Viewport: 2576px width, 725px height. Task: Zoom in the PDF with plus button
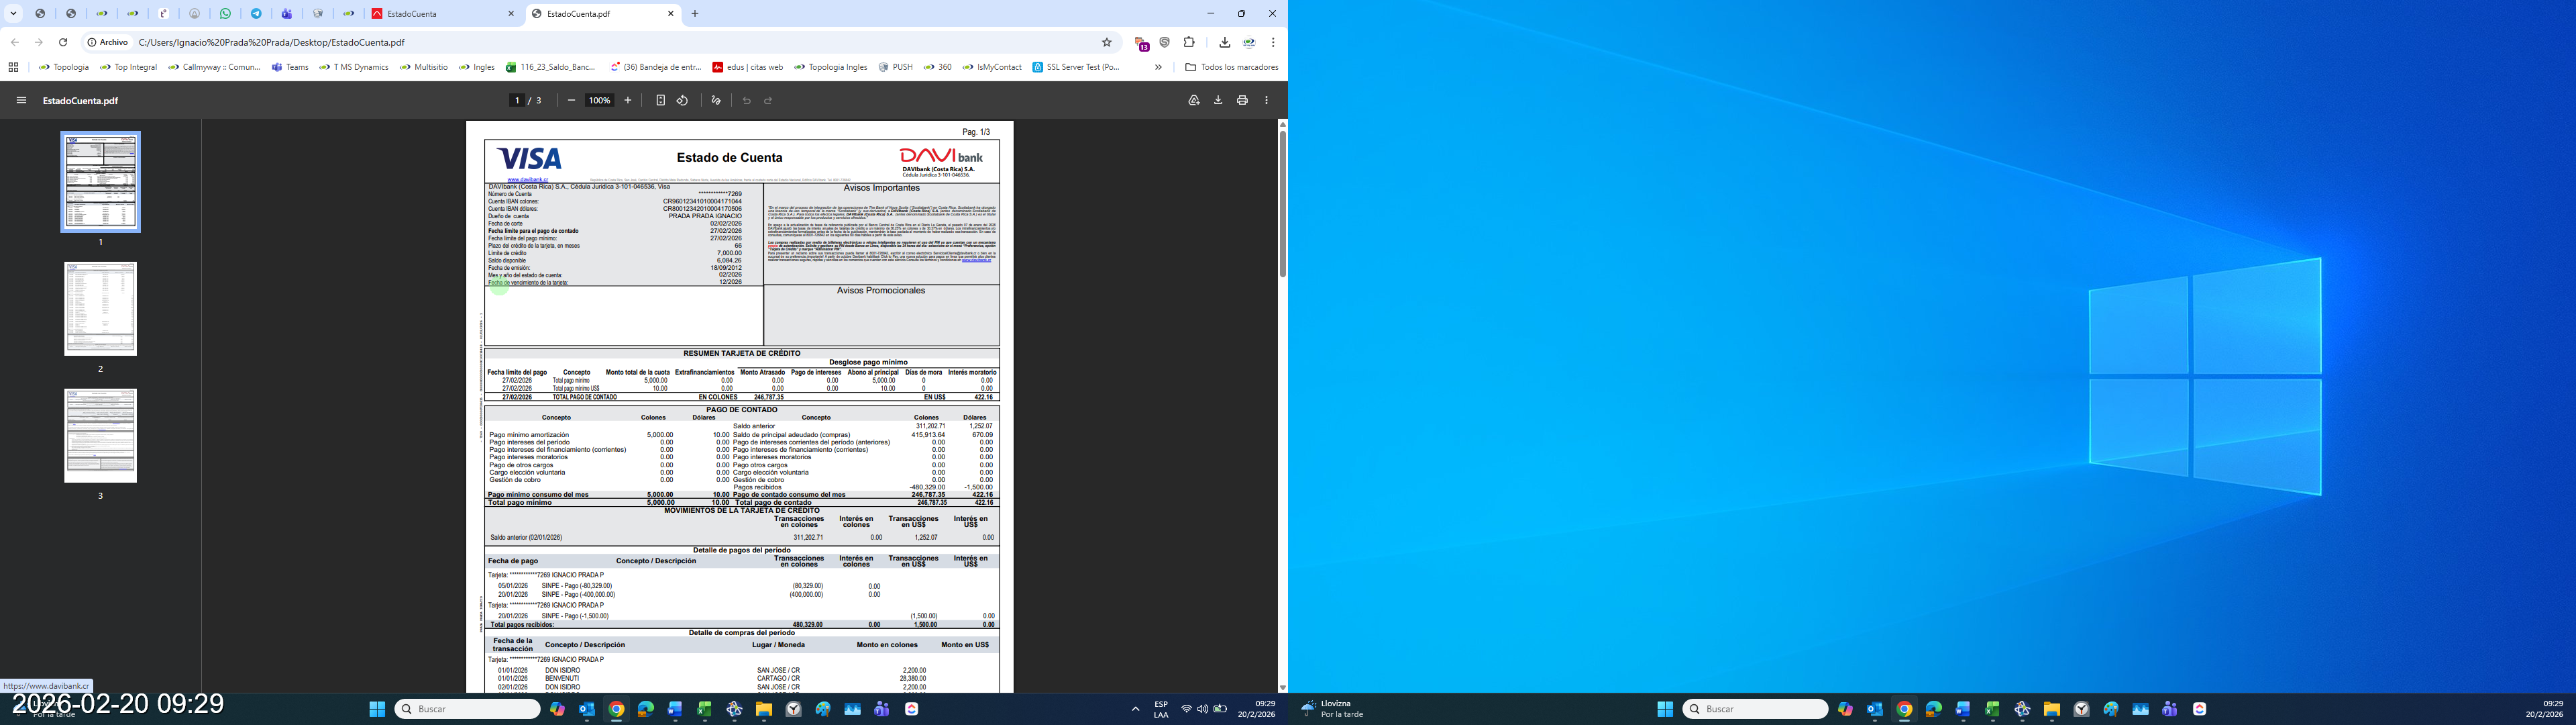point(628,100)
